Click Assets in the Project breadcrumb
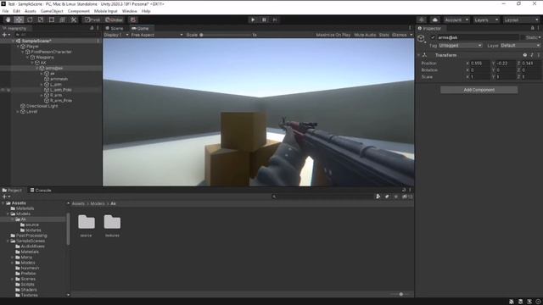This screenshot has height=305, width=543. [x=78, y=203]
